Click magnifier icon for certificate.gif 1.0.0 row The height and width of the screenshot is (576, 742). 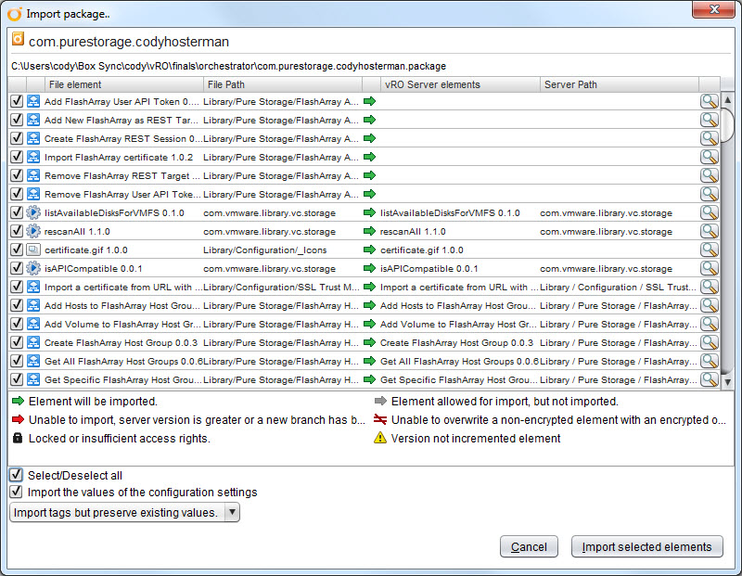coord(709,250)
